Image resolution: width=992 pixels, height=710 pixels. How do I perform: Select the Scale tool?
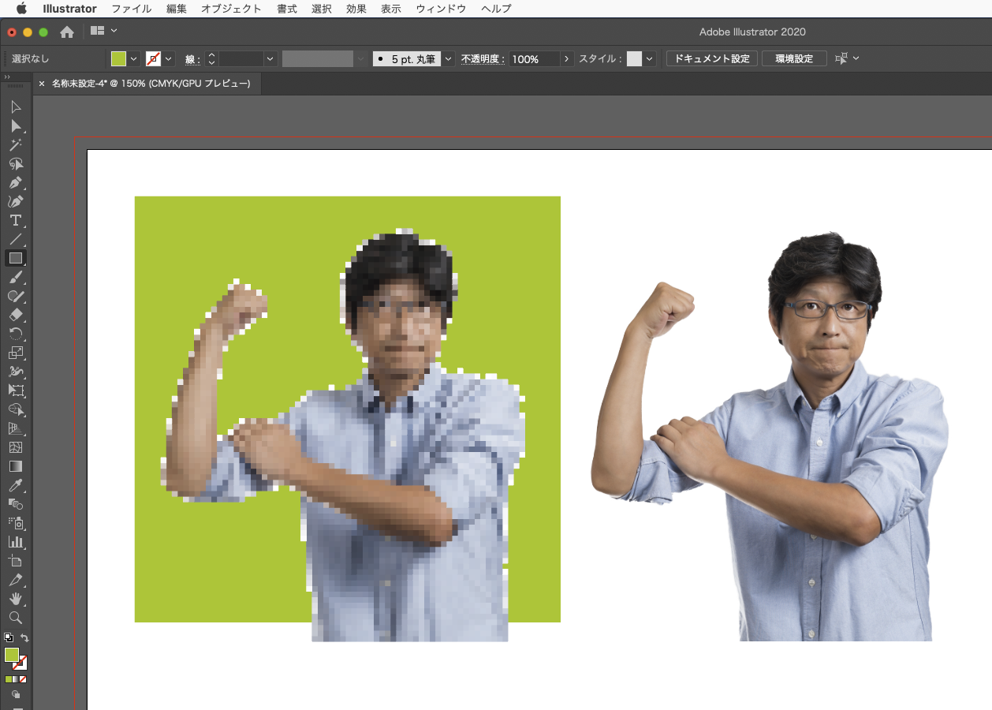pyautogui.click(x=16, y=353)
